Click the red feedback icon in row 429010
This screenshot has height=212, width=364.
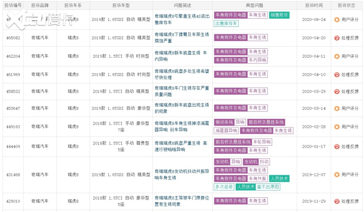tap(337, 201)
